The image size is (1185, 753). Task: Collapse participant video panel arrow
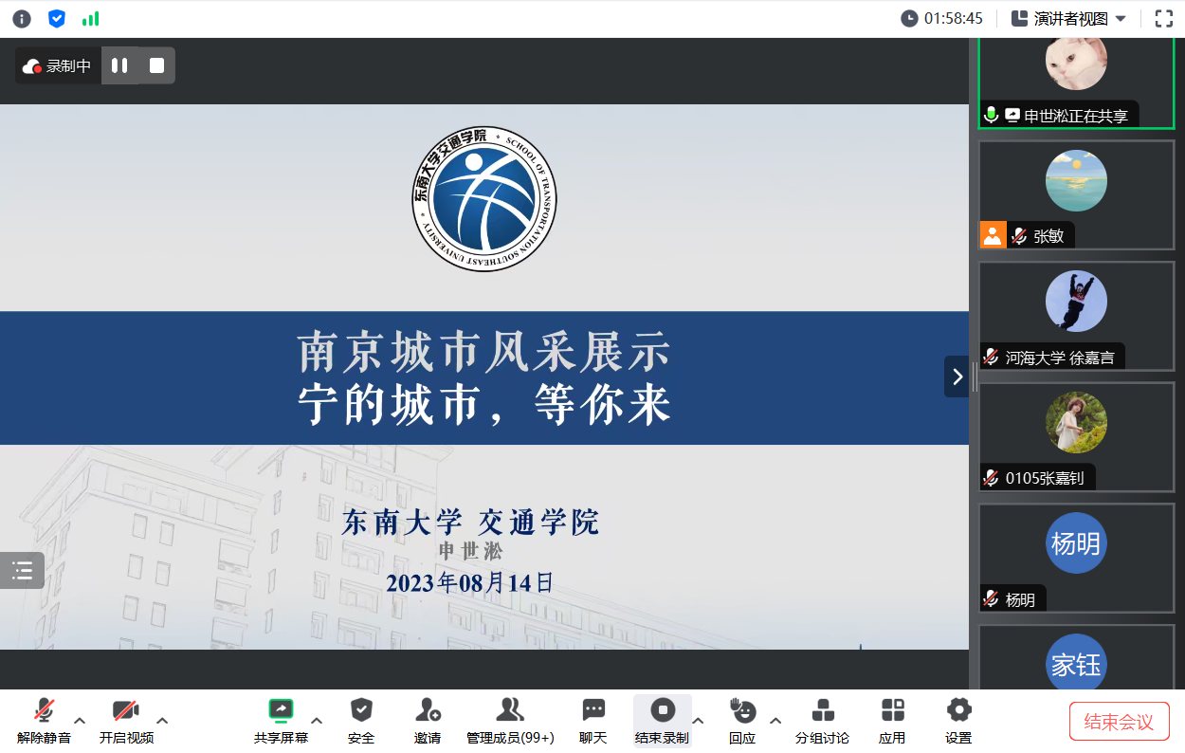[957, 376]
